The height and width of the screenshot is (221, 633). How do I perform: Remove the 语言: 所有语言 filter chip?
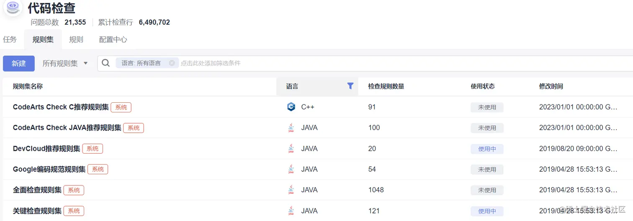pyautogui.click(x=172, y=63)
